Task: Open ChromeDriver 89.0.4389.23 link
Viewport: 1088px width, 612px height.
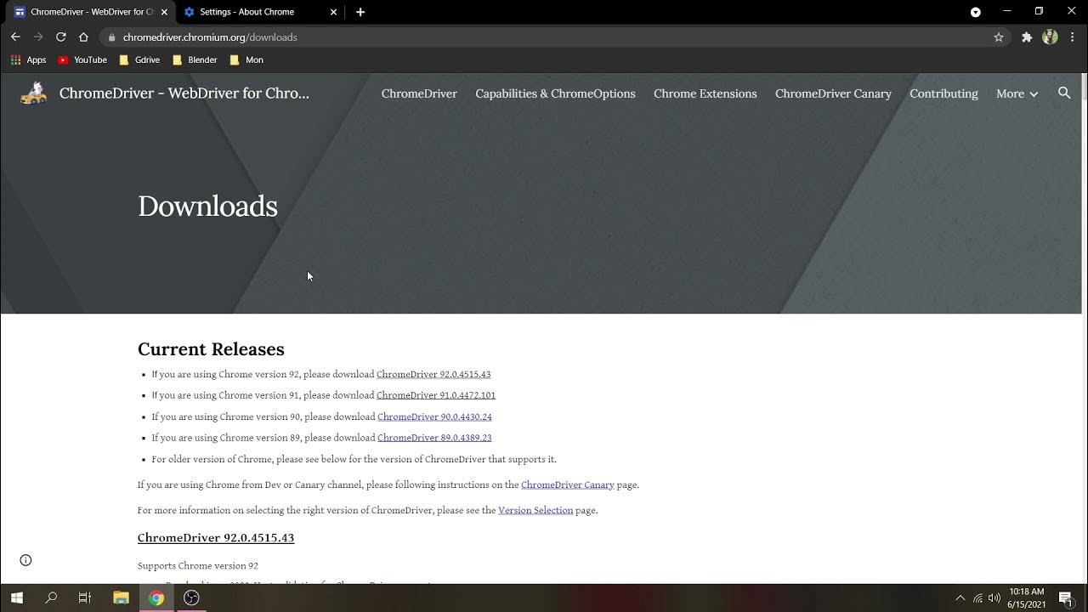Action: pos(434,438)
